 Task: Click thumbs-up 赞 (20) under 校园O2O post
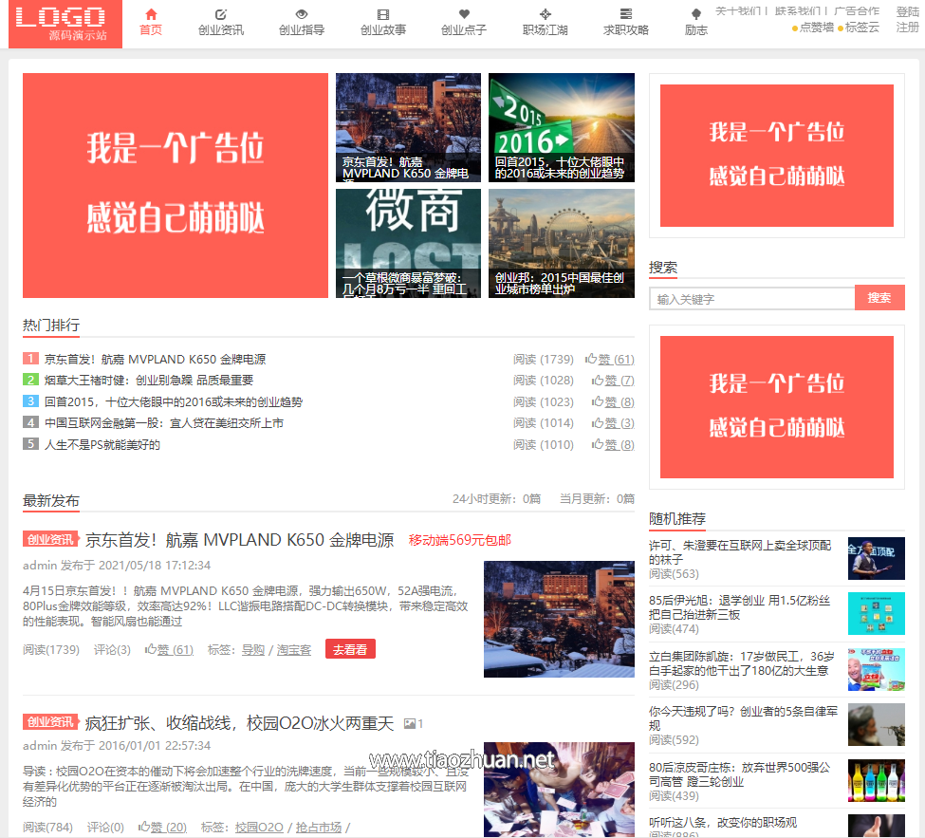click(163, 828)
